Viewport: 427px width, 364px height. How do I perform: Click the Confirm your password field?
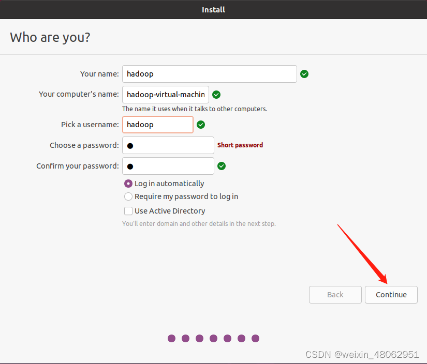click(168, 166)
